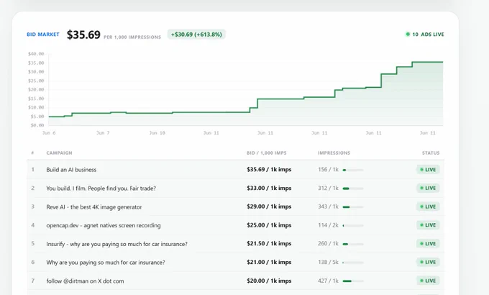Click the $21.50 / 1k imps bid
This screenshot has width=489, height=295.
(269, 243)
